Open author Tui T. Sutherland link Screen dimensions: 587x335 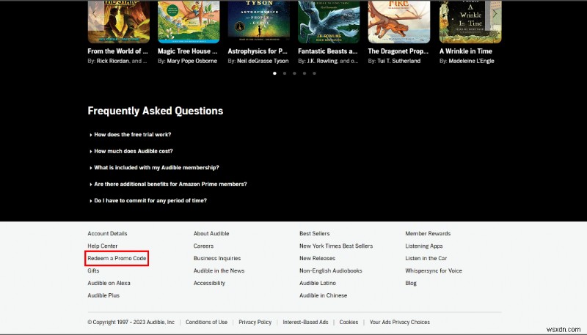click(399, 61)
